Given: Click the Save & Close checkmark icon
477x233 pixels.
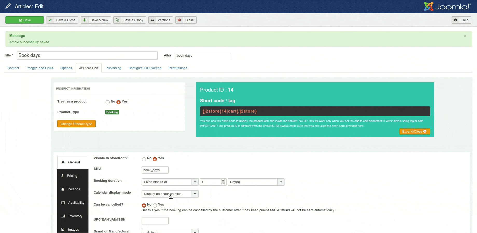Looking at the screenshot, I should point(50,20).
